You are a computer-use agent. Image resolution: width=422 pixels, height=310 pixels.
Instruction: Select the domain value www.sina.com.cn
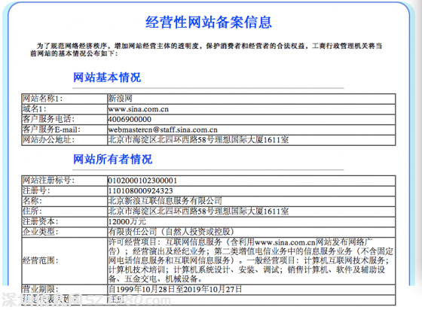tap(139, 109)
